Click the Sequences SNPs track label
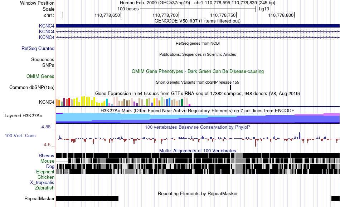Image resolution: width=340 pixels, height=207 pixels. coord(43,62)
